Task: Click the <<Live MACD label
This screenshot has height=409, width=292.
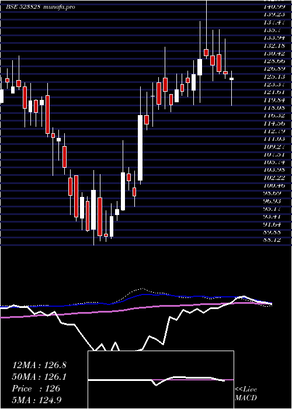Action: (x=246, y=394)
